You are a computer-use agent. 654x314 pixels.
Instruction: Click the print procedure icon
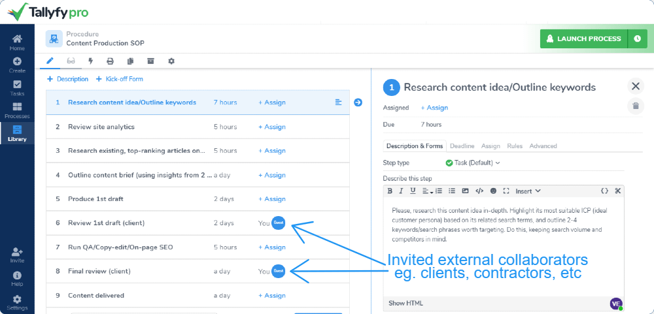coord(110,61)
